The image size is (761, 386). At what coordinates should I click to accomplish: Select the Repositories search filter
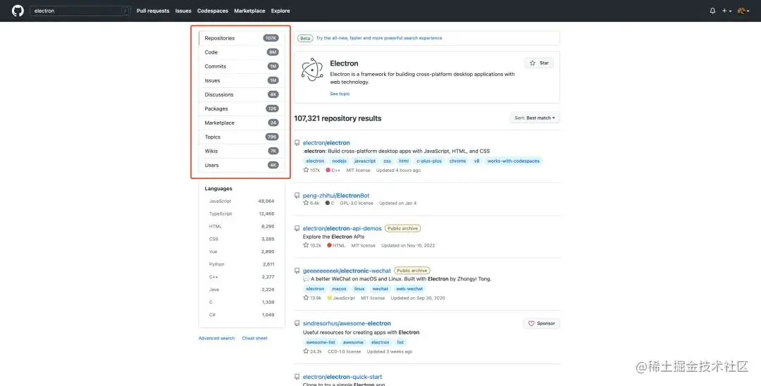pos(242,38)
